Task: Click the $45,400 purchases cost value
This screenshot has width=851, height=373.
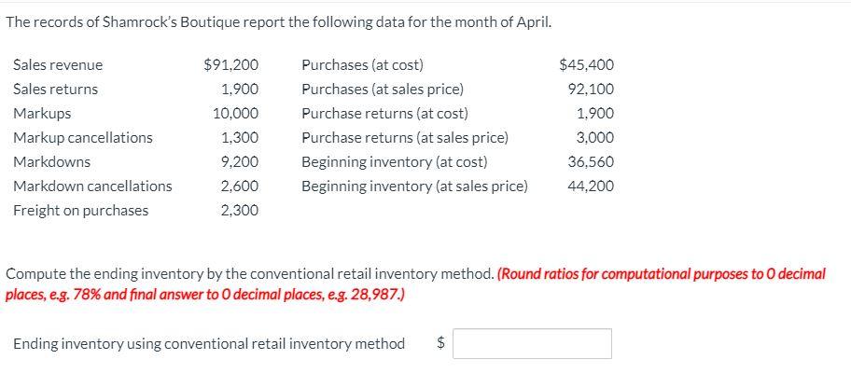Action: point(587,65)
